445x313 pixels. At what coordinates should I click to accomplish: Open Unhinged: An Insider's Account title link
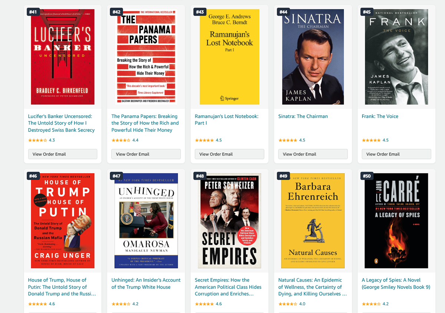click(x=146, y=283)
